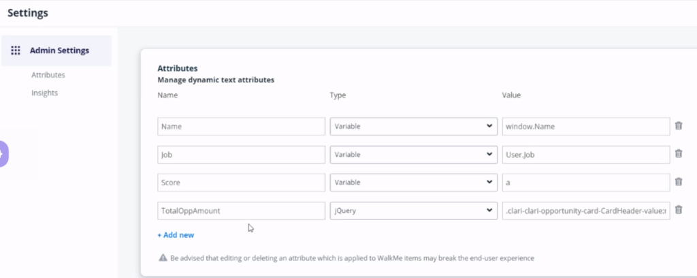Click the jQuery selector value field
This screenshot has height=278, width=697.
[585, 211]
